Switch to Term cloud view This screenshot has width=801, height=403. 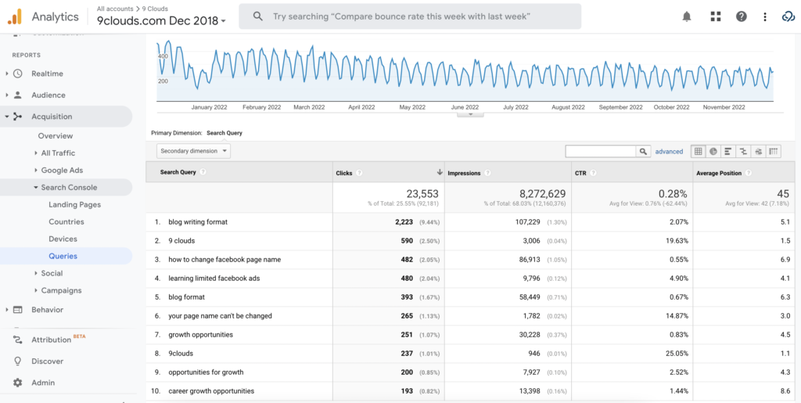[759, 151]
